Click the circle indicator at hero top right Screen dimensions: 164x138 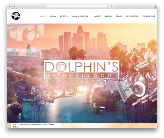coord(154,27)
